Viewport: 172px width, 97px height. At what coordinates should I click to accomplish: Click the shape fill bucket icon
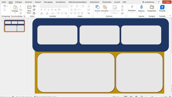pos(122,6)
